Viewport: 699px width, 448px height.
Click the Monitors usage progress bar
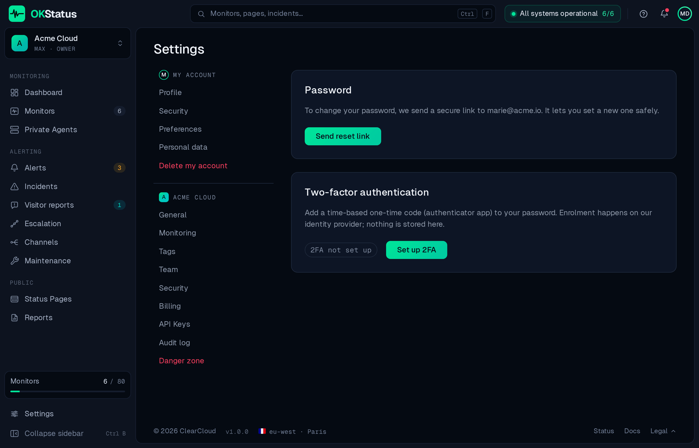point(68,391)
